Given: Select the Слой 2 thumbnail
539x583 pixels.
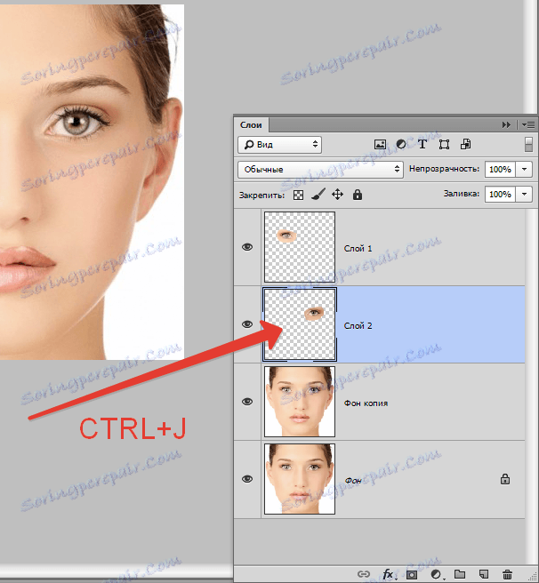Looking at the screenshot, I should click(x=300, y=324).
